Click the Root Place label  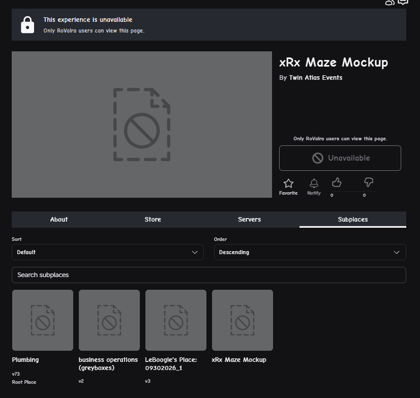(x=24, y=382)
